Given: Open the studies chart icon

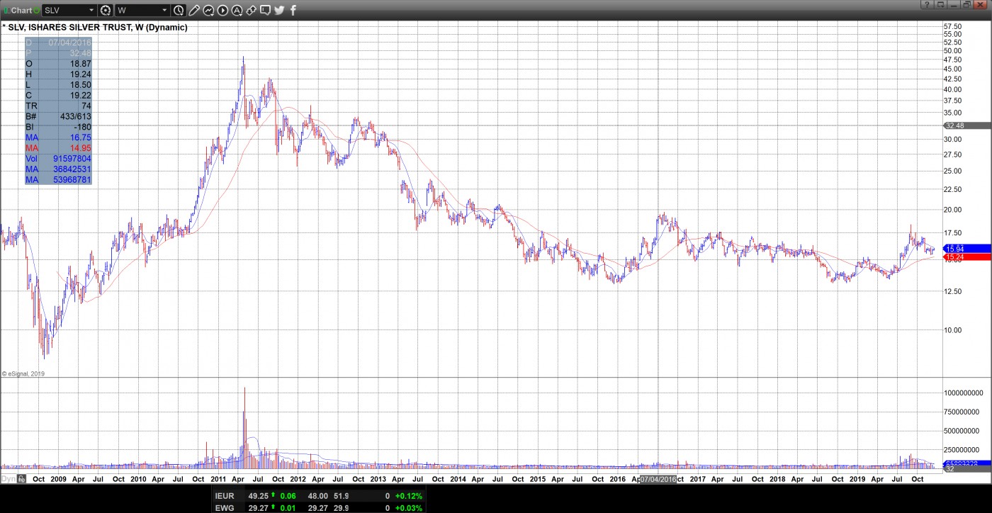Looking at the screenshot, I should click(208, 10).
